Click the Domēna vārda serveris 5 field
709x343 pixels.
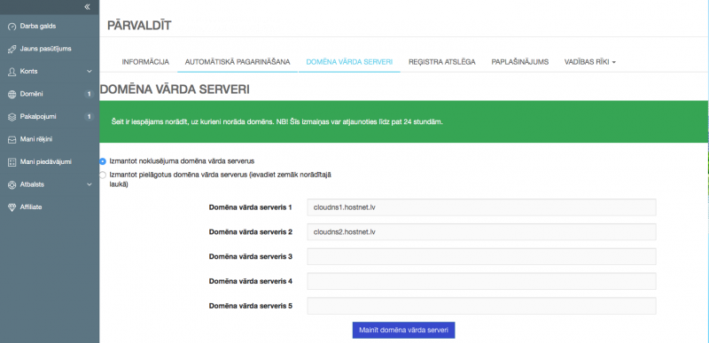pyautogui.click(x=481, y=306)
